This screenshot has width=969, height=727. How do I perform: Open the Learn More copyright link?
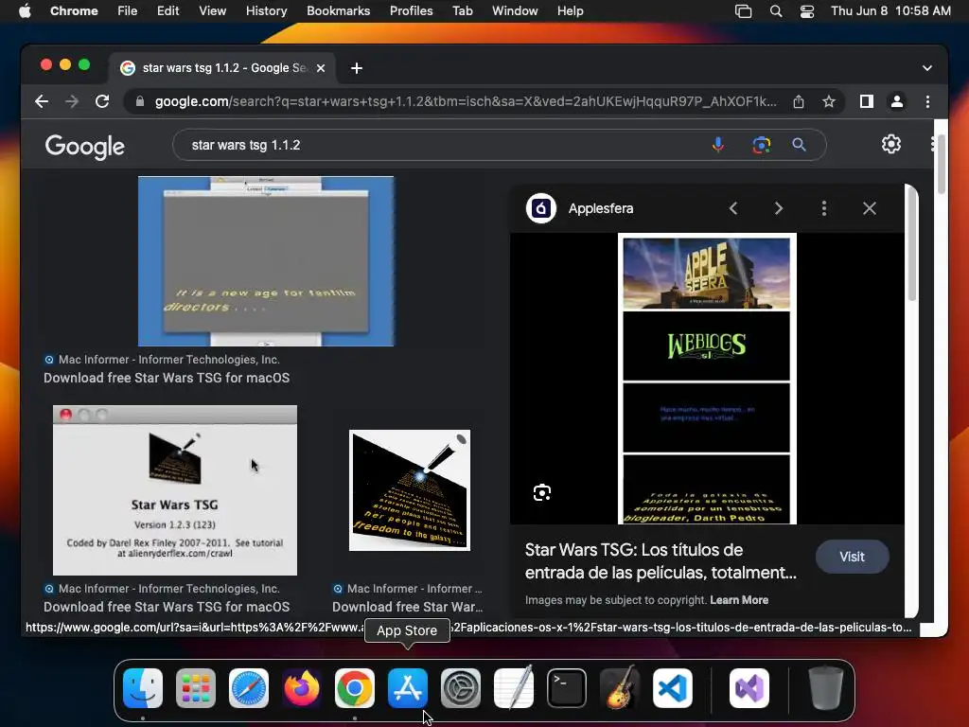coord(739,599)
